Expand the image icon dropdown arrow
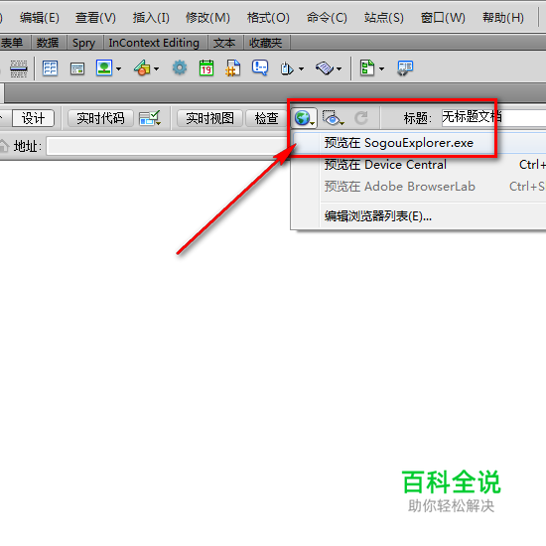 (119, 68)
